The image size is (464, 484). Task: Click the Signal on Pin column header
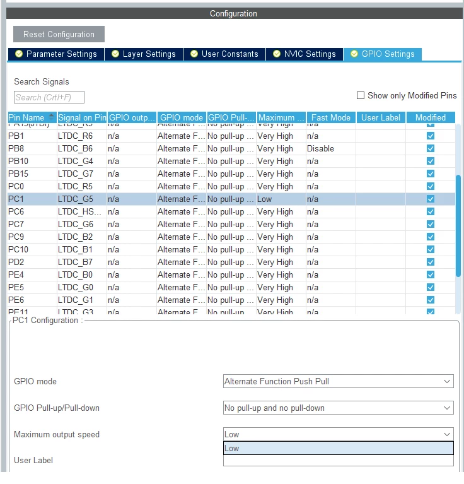pos(82,117)
